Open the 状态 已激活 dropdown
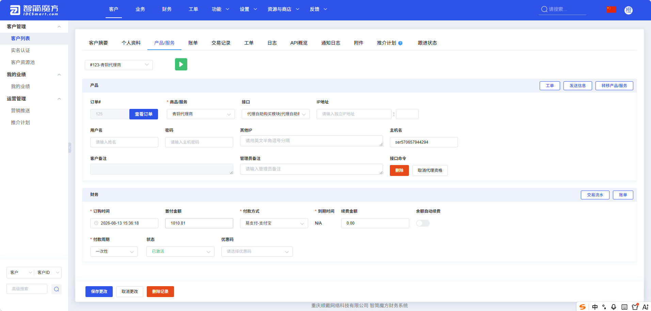 pyautogui.click(x=180, y=251)
